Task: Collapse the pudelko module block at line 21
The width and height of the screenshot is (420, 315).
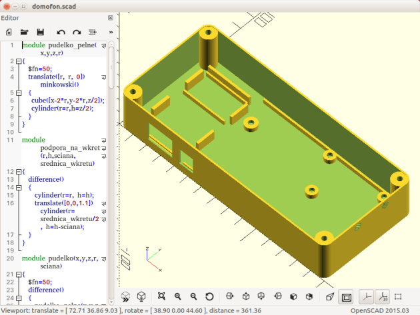Action: 19,274
